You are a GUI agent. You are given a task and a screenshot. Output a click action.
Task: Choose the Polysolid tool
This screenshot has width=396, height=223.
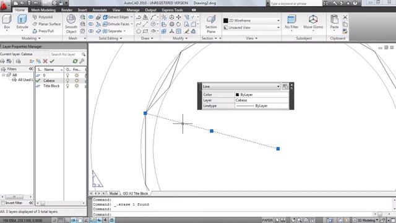tap(43, 17)
